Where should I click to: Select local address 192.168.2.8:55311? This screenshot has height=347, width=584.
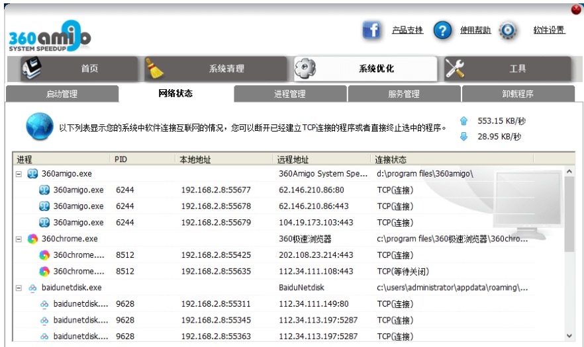(x=216, y=304)
